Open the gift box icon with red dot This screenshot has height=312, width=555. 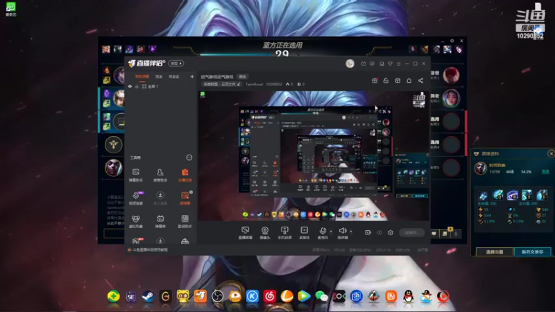[375, 80]
